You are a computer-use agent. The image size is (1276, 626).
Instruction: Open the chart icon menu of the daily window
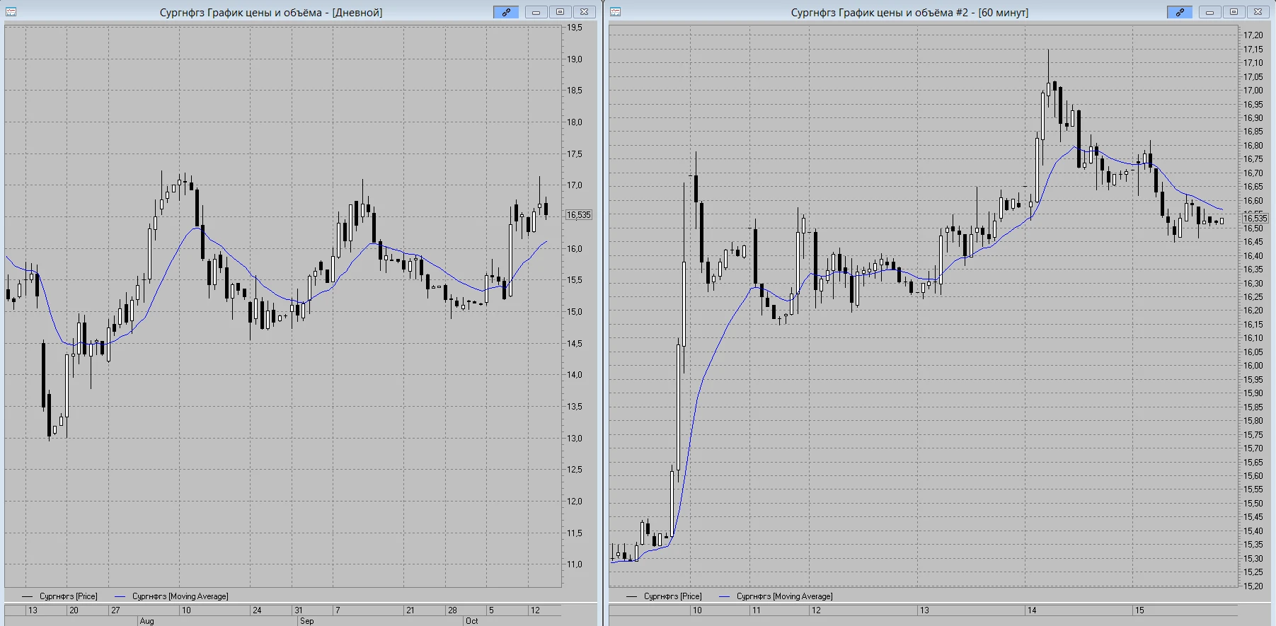pyautogui.click(x=11, y=12)
